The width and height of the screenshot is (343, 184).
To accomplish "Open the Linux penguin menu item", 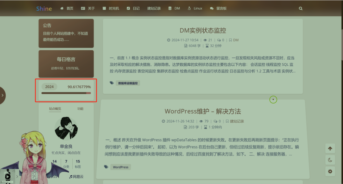I will point(195,8).
